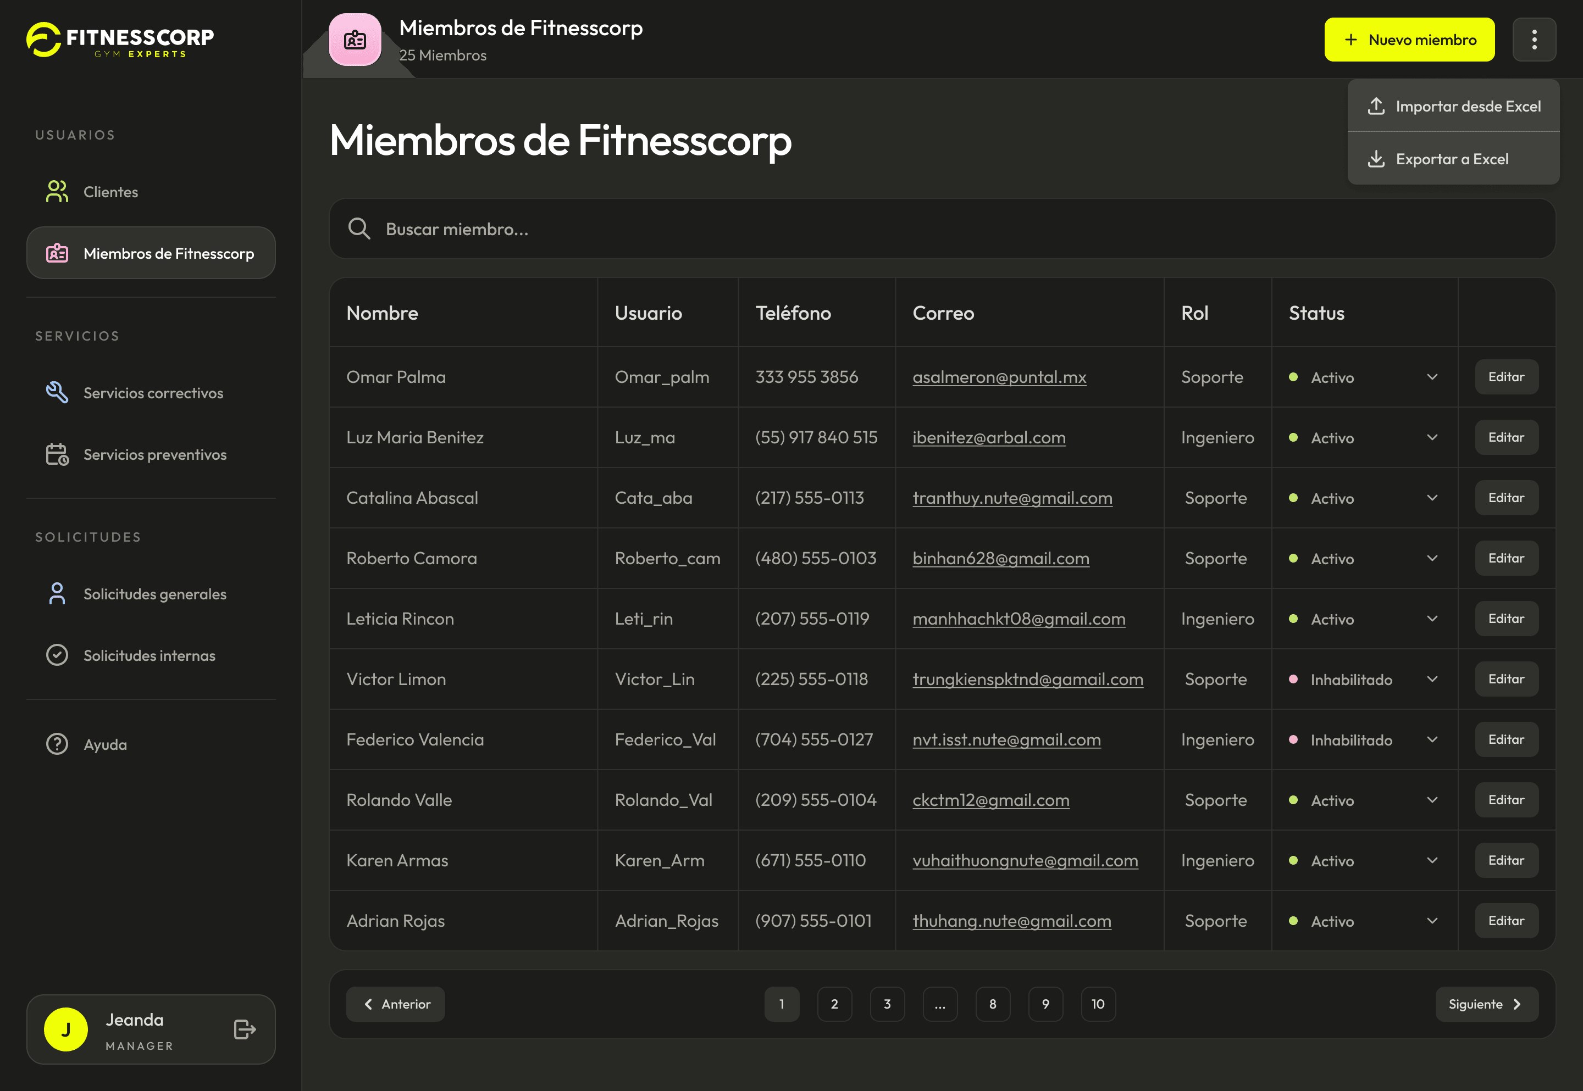Open the three-dot options menu

pos(1534,40)
